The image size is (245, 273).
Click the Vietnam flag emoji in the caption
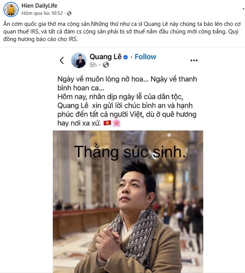(107, 123)
